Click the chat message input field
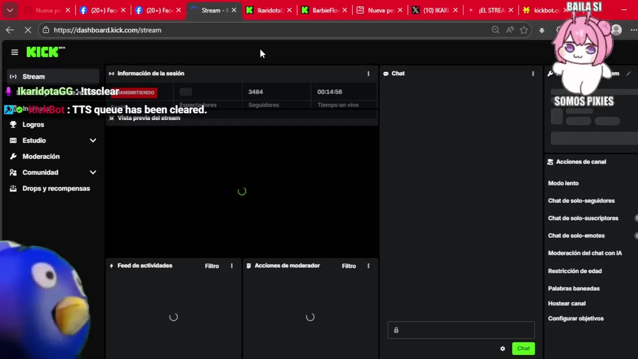 461,330
